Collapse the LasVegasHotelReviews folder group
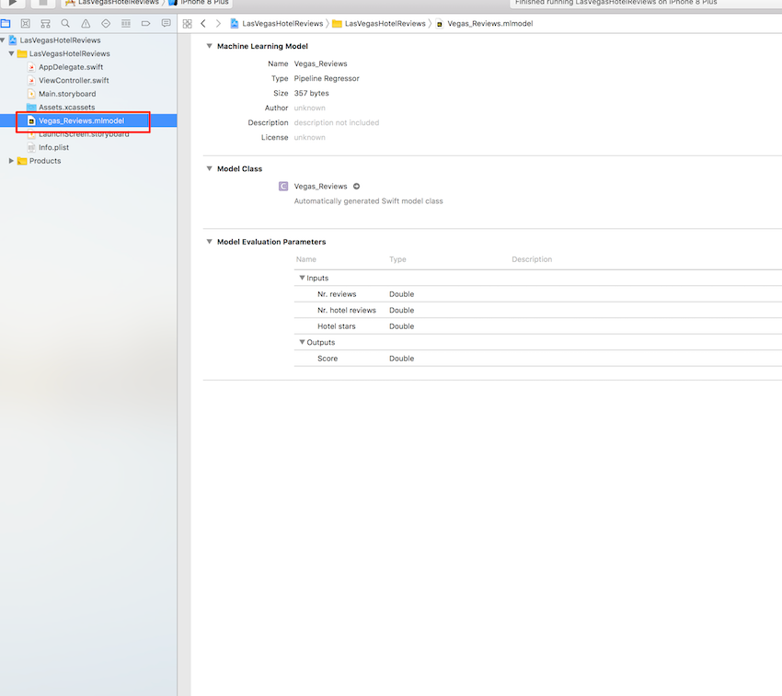 coord(11,53)
